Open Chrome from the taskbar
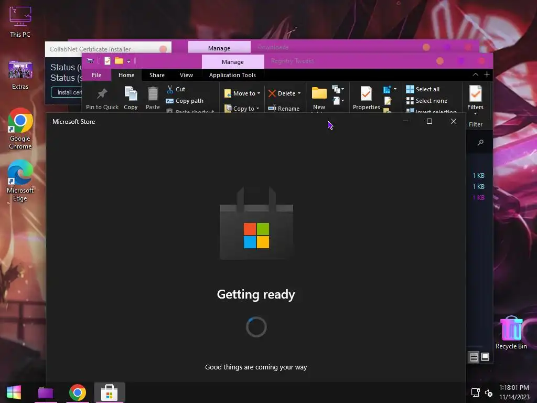The image size is (537, 403). 78,393
